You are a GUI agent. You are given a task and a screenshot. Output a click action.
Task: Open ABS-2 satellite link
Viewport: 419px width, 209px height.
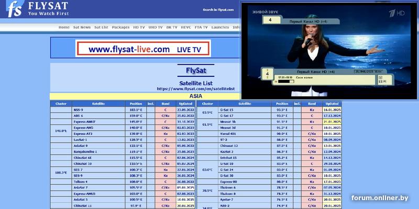click(x=225, y=205)
